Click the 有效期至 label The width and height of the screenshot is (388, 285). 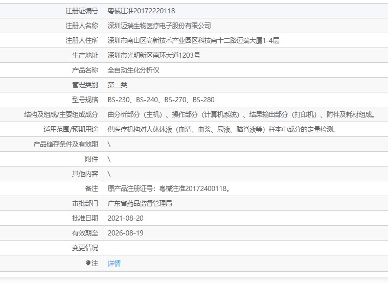click(x=85, y=233)
